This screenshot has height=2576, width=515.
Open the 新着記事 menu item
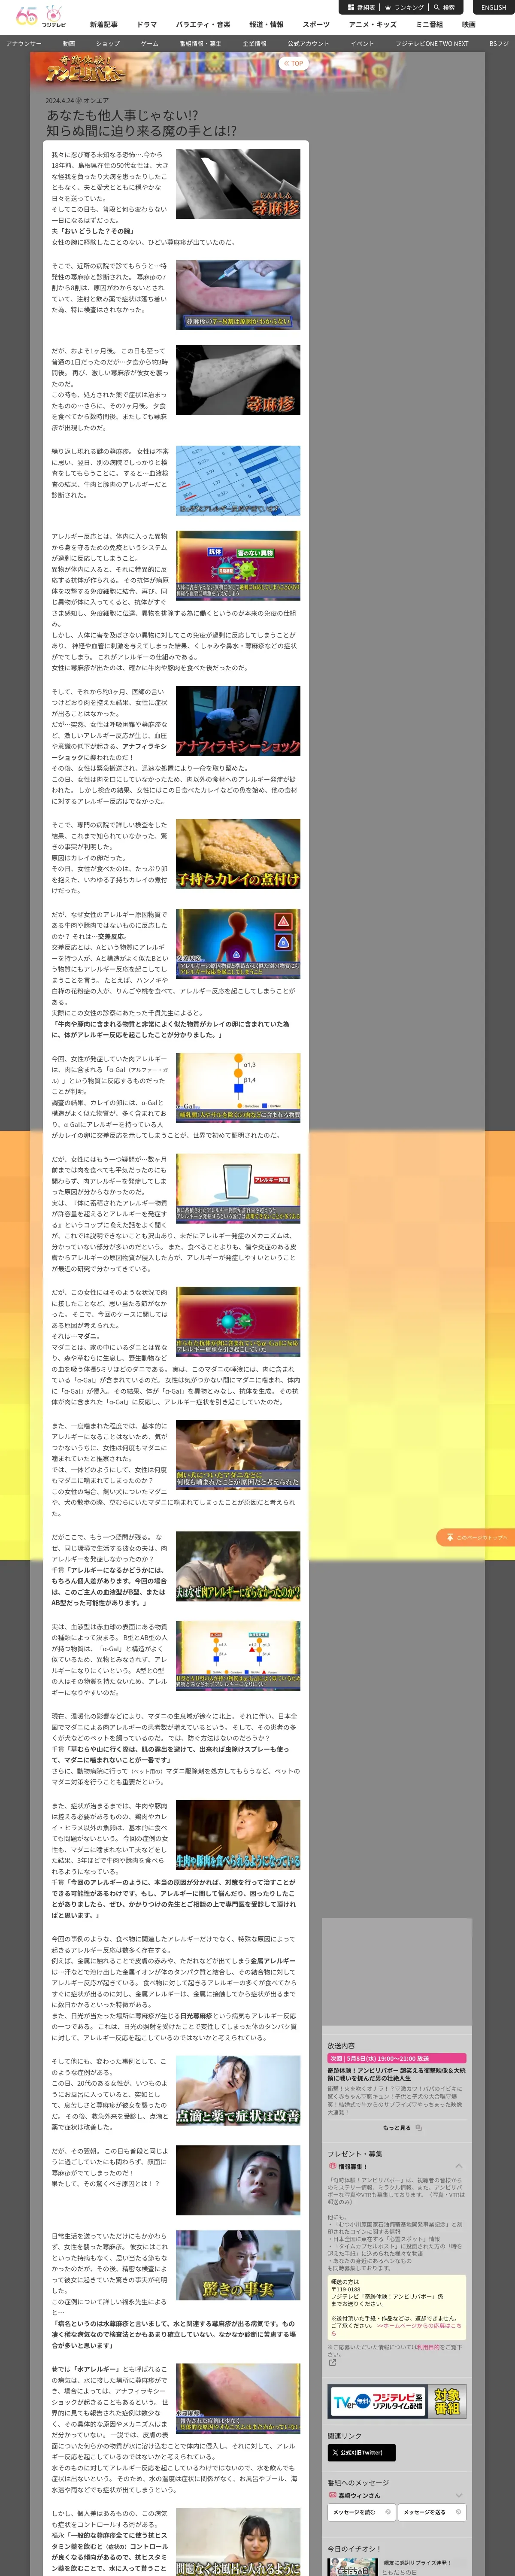point(103,24)
